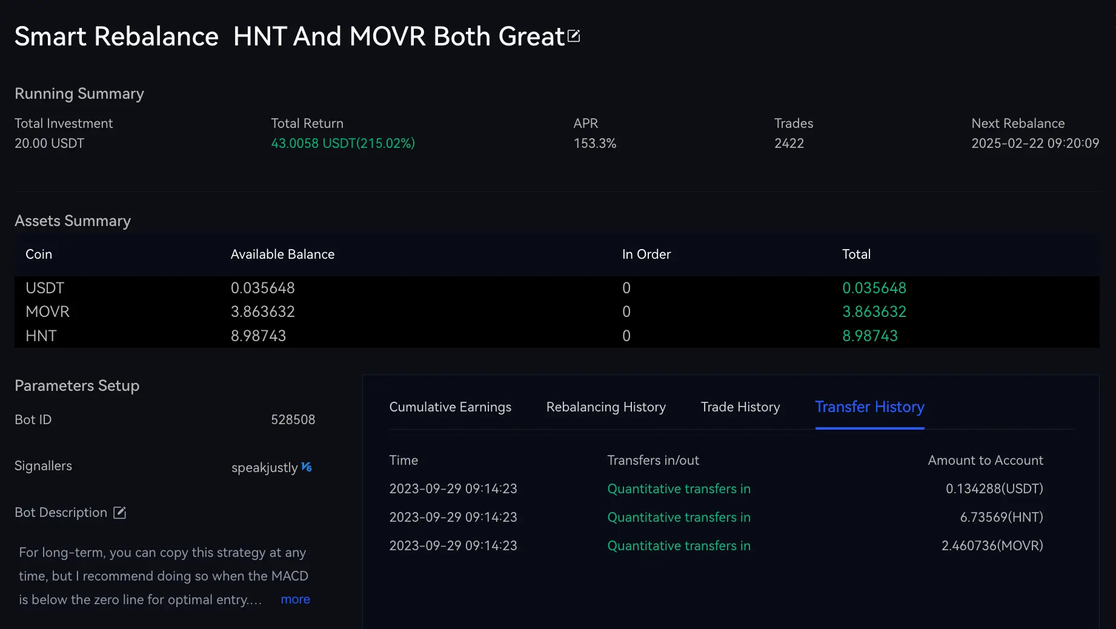Select the USDT row in Assets Summary

[45, 288]
